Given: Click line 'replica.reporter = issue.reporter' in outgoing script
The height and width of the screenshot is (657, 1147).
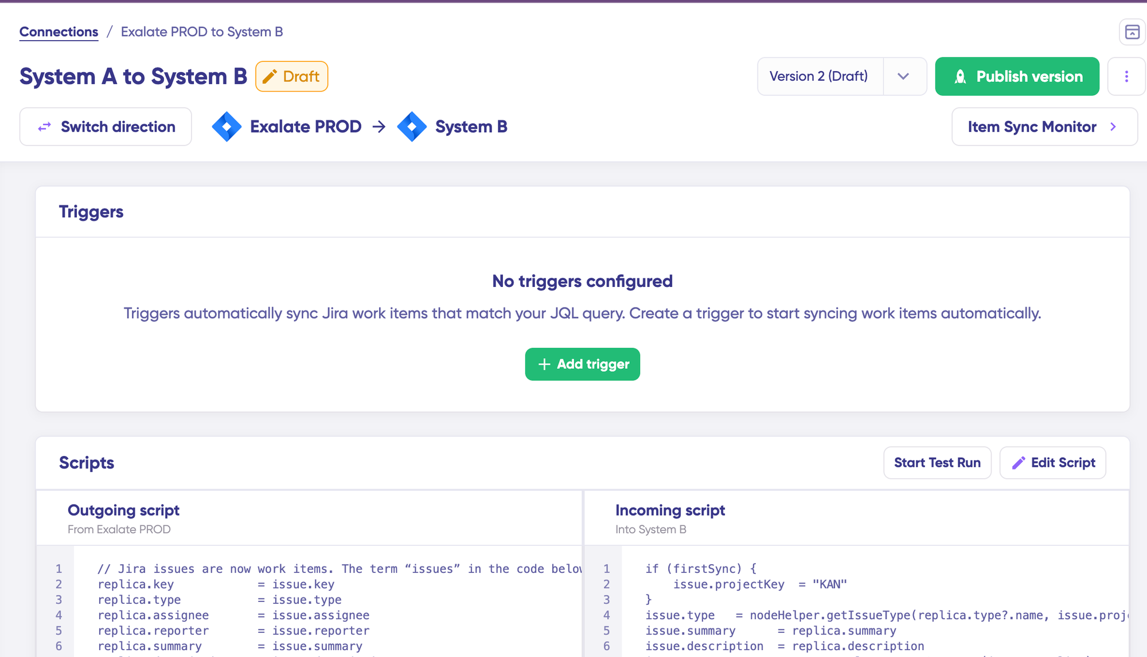Looking at the screenshot, I should click(233, 631).
